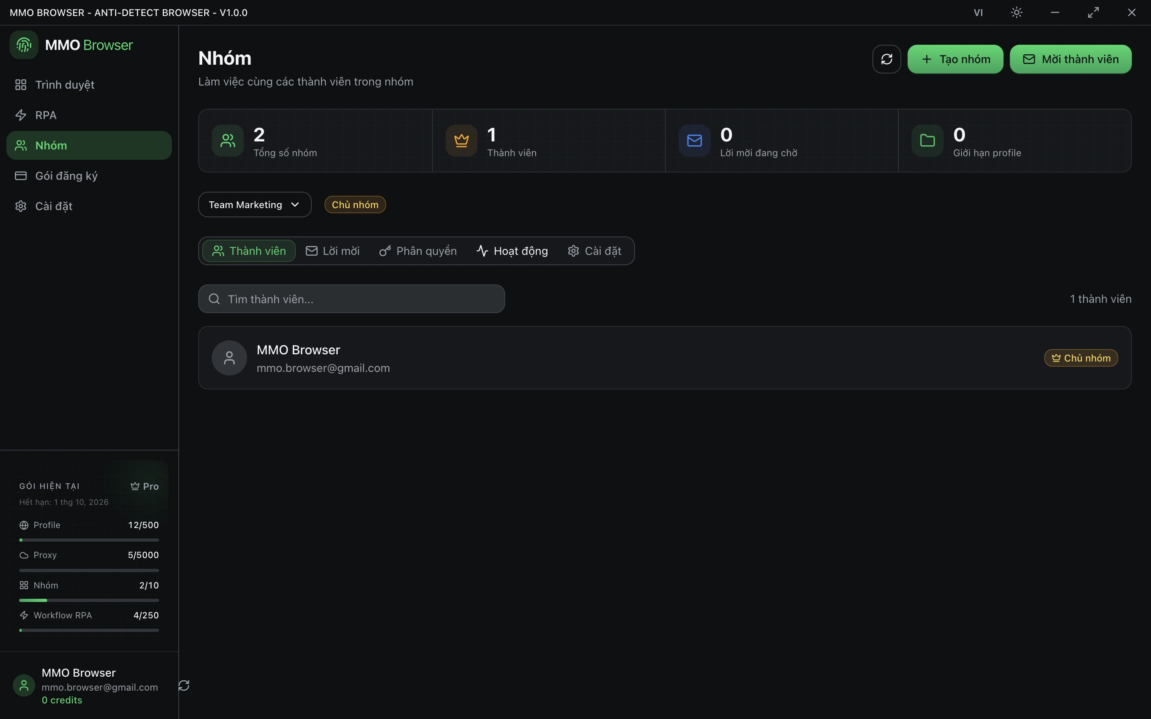1151x719 pixels.
Task: Click the Chủ nhóm badge next to dropdown
Action: (355, 205)
